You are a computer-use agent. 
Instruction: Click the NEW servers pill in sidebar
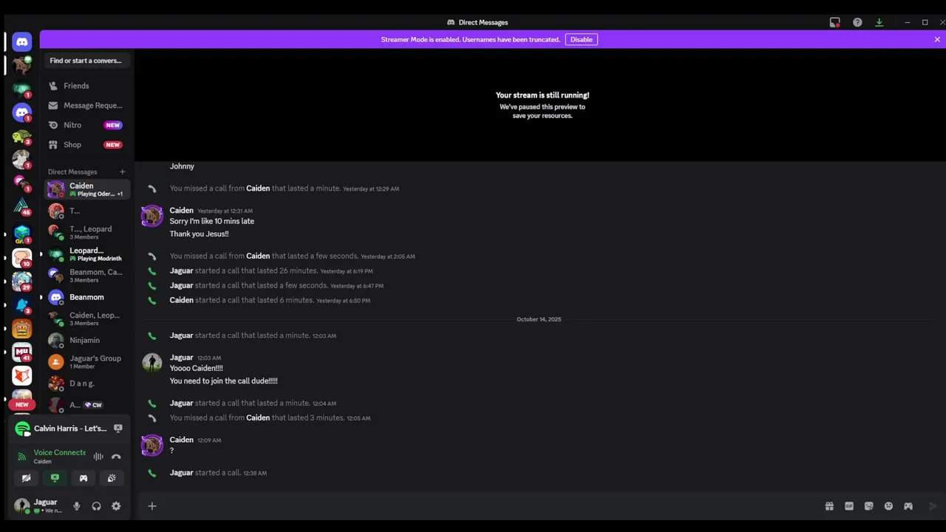(x=22, y=405)
